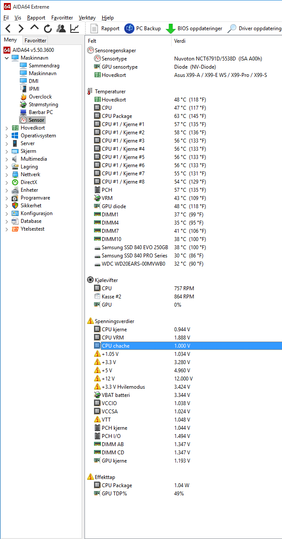Expand the Multimedia tree node
The image size is (282, 539).
coord(6,159)
